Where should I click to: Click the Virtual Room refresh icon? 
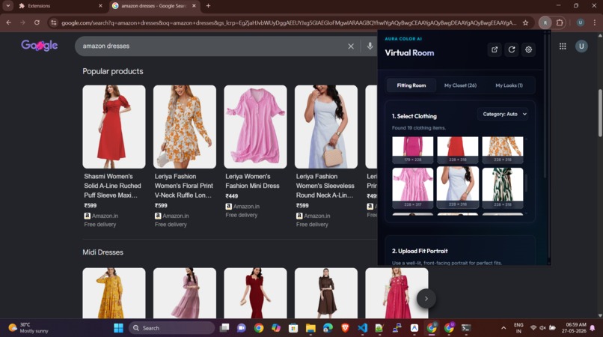pyautogui.click(x=512, y=49)
